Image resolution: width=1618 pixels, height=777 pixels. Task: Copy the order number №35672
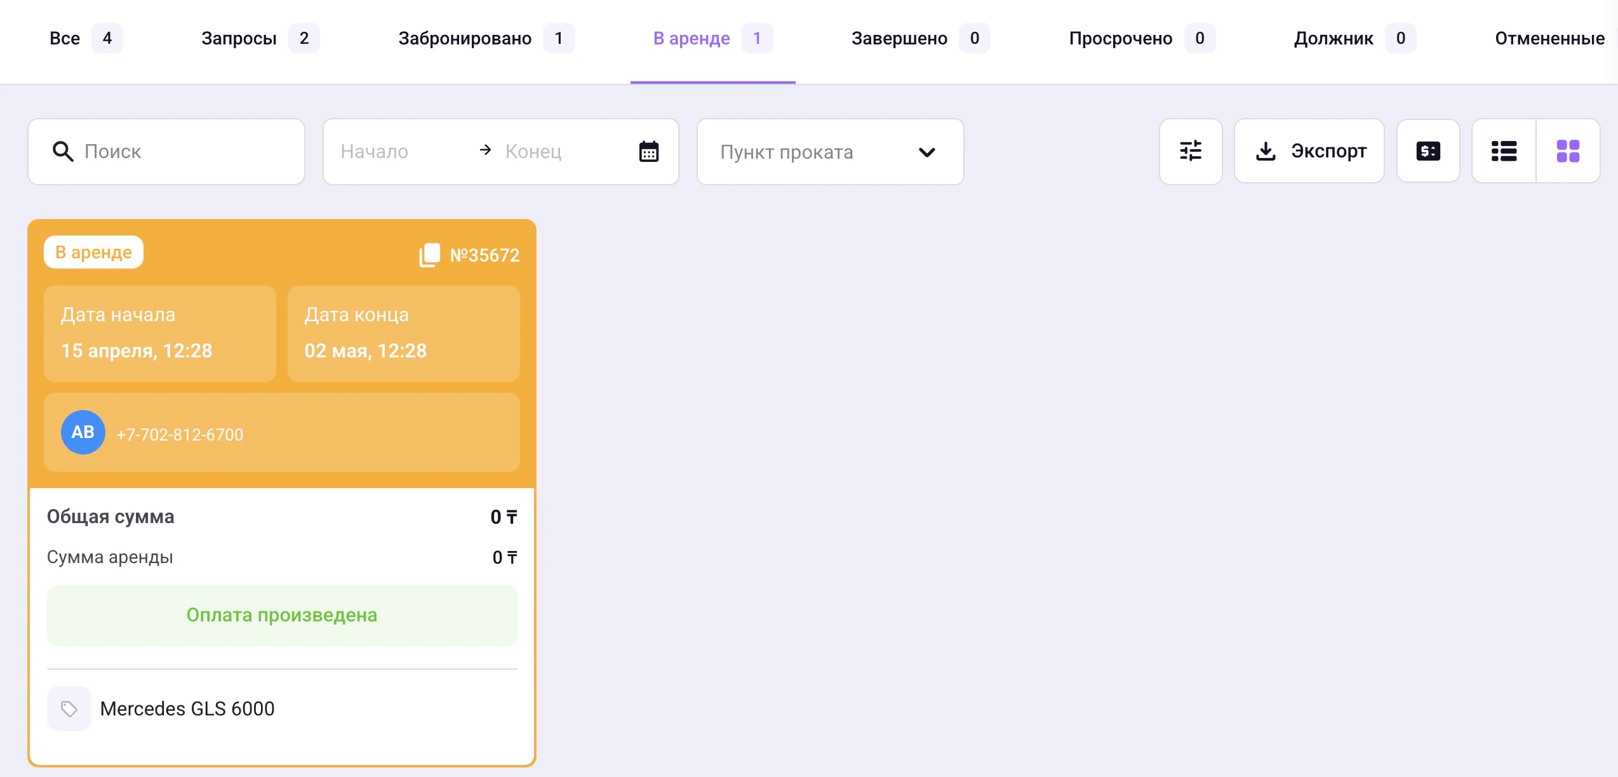pos(430,254)
